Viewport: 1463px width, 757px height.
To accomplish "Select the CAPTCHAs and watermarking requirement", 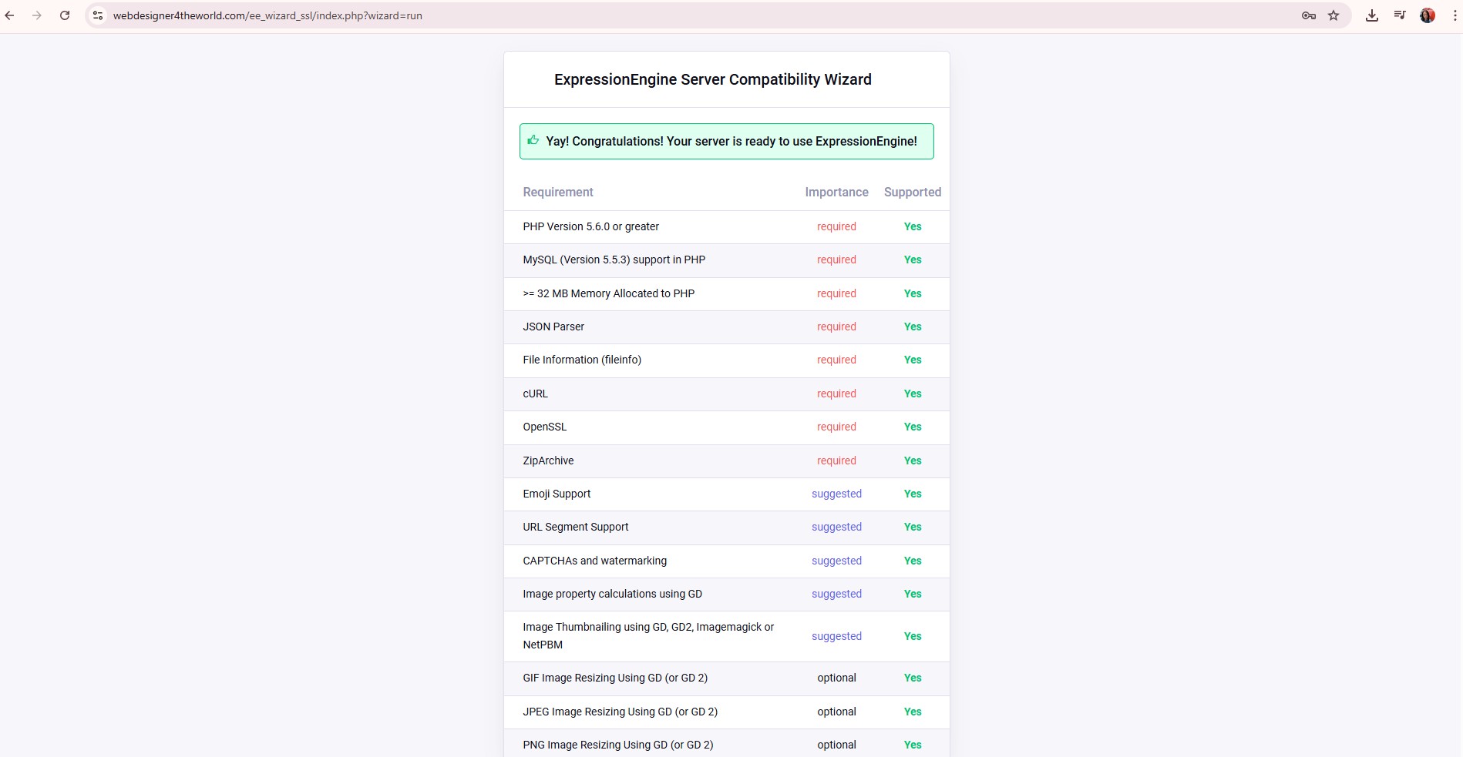I will point(594,561).
